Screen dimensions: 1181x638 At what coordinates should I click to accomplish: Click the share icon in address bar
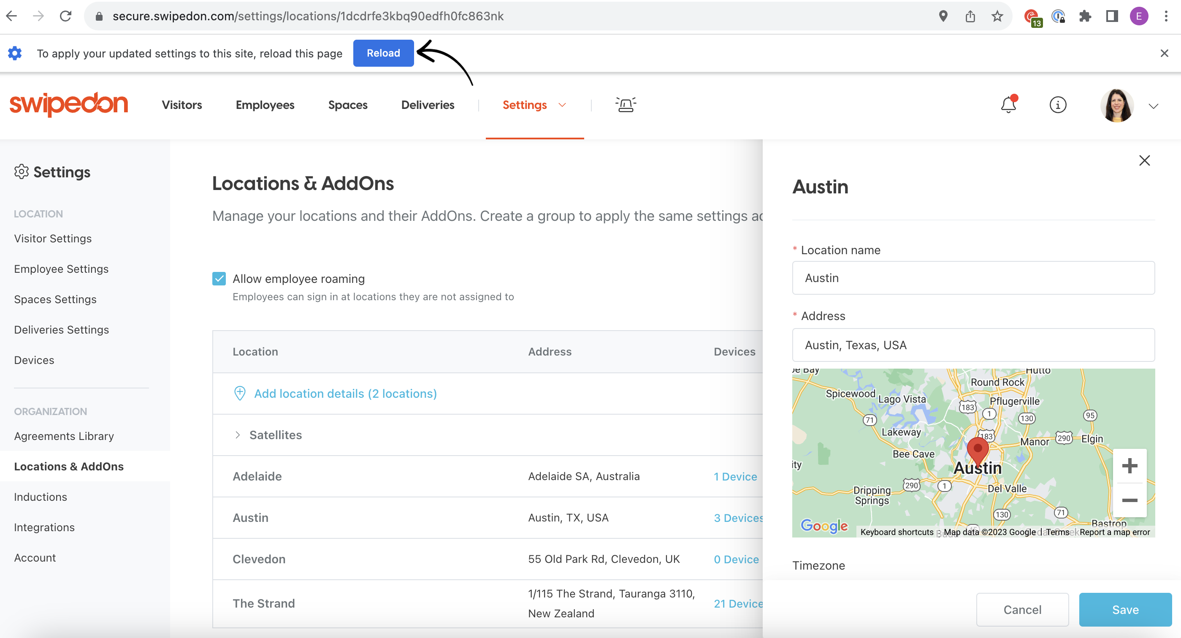point(970,16)
